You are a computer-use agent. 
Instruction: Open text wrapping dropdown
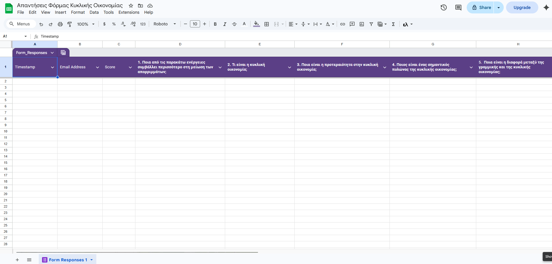tap(318, 24)
